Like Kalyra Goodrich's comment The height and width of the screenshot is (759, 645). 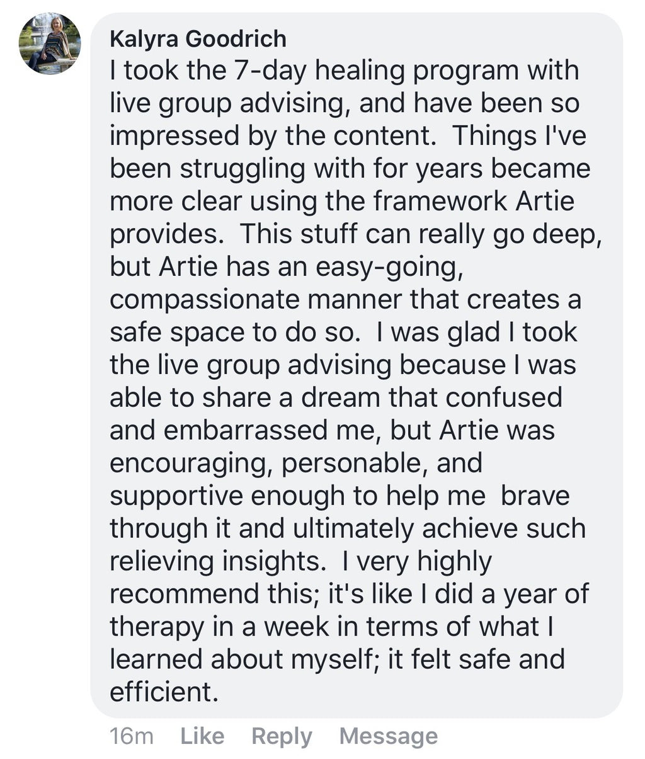pyautogui.click(x=202, y=736)
